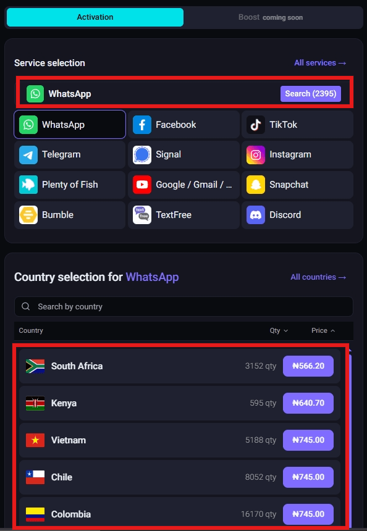The width and height of the screenshot is (367, 531).
Task: Pick the Telegram service icon
Action: (x=28, y=154)
